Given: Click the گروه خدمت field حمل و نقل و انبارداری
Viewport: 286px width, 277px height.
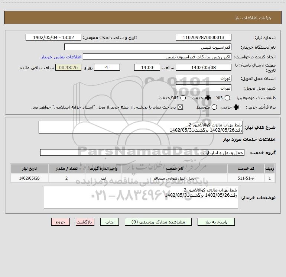Looking at the screenshot, I should click(142, 152).
